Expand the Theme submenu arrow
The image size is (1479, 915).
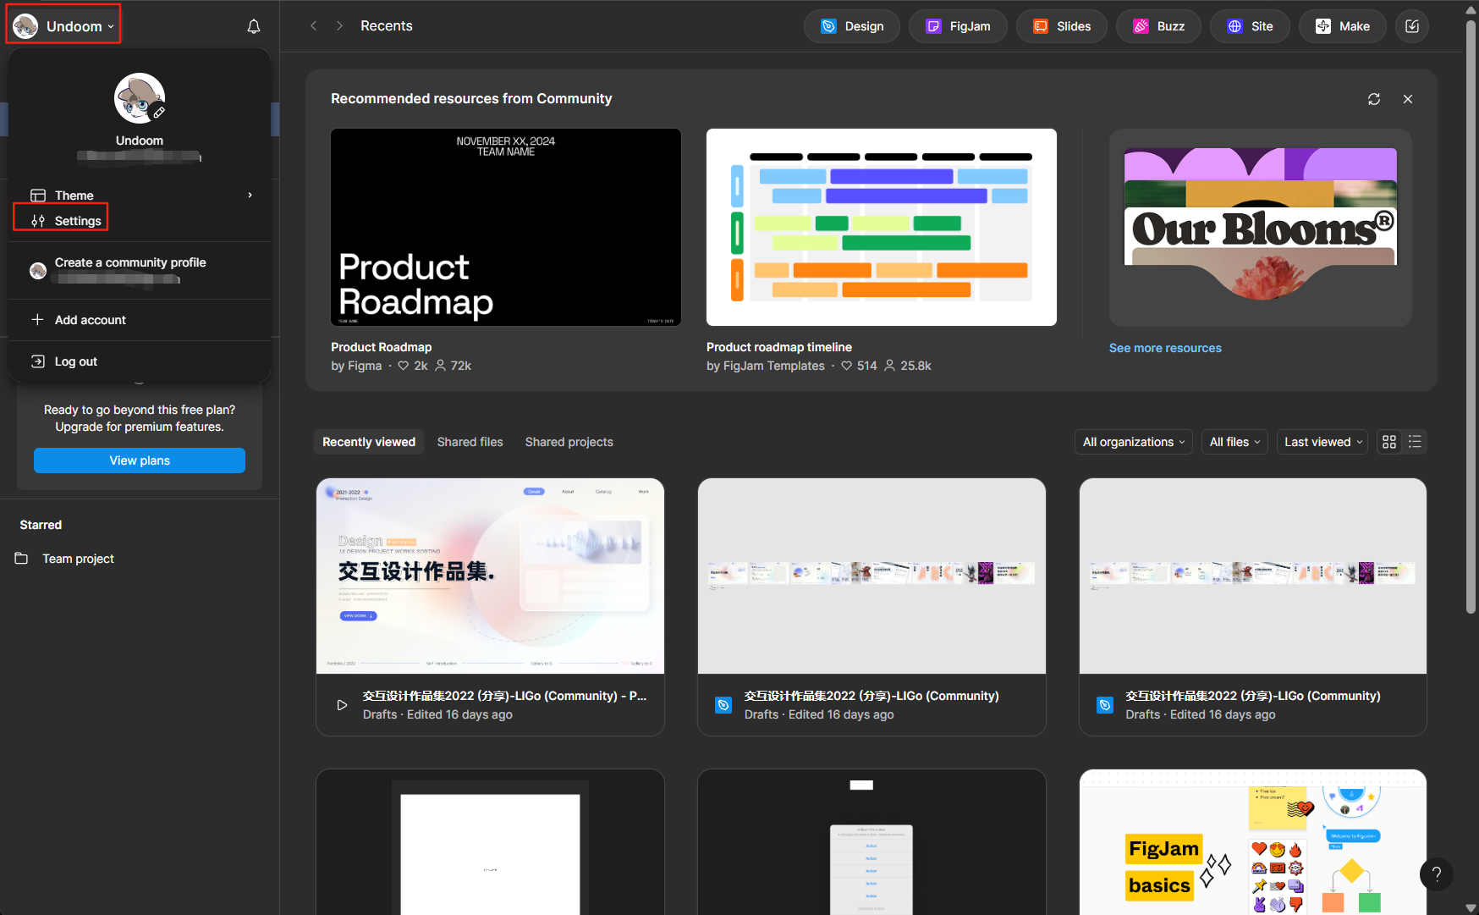250,196
